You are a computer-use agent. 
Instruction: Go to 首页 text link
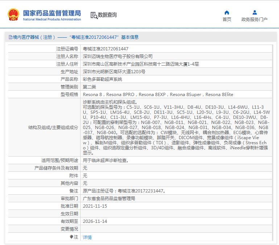click(227, 20)
